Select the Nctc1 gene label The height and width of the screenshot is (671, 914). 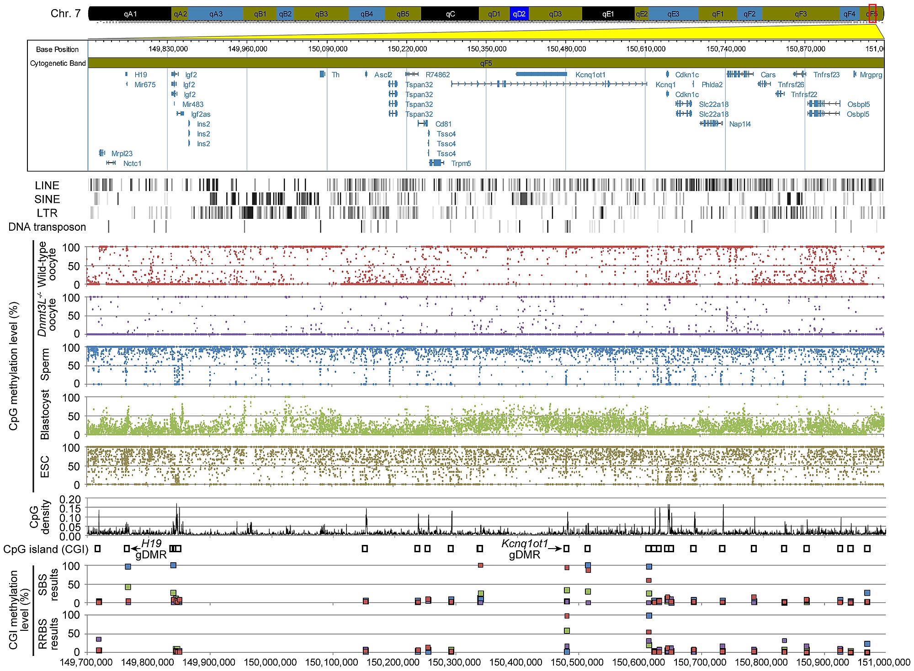132,163
